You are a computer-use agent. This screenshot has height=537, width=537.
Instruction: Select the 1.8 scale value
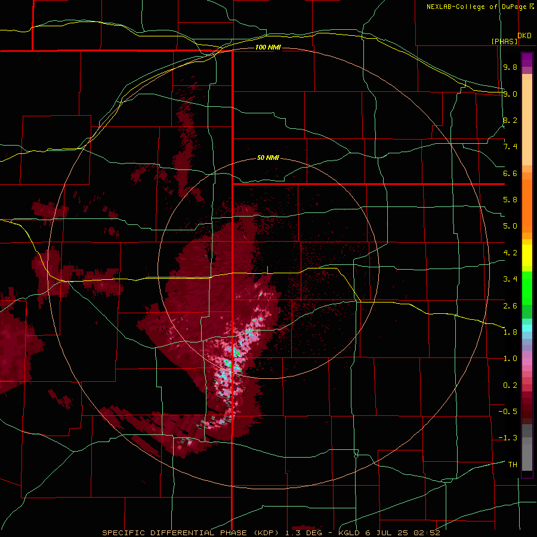[x=510, y=332]
